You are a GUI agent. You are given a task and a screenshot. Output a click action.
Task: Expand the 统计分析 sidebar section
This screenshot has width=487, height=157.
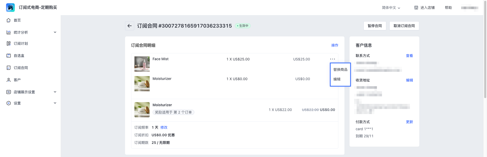(x=55, y=32)
